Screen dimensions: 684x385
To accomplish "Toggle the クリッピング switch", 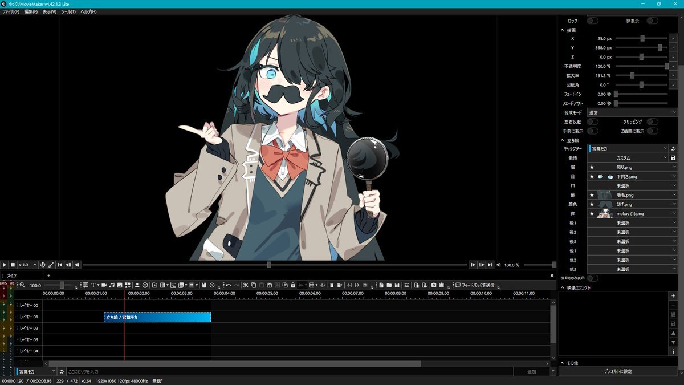I will (x=652, y=121).
